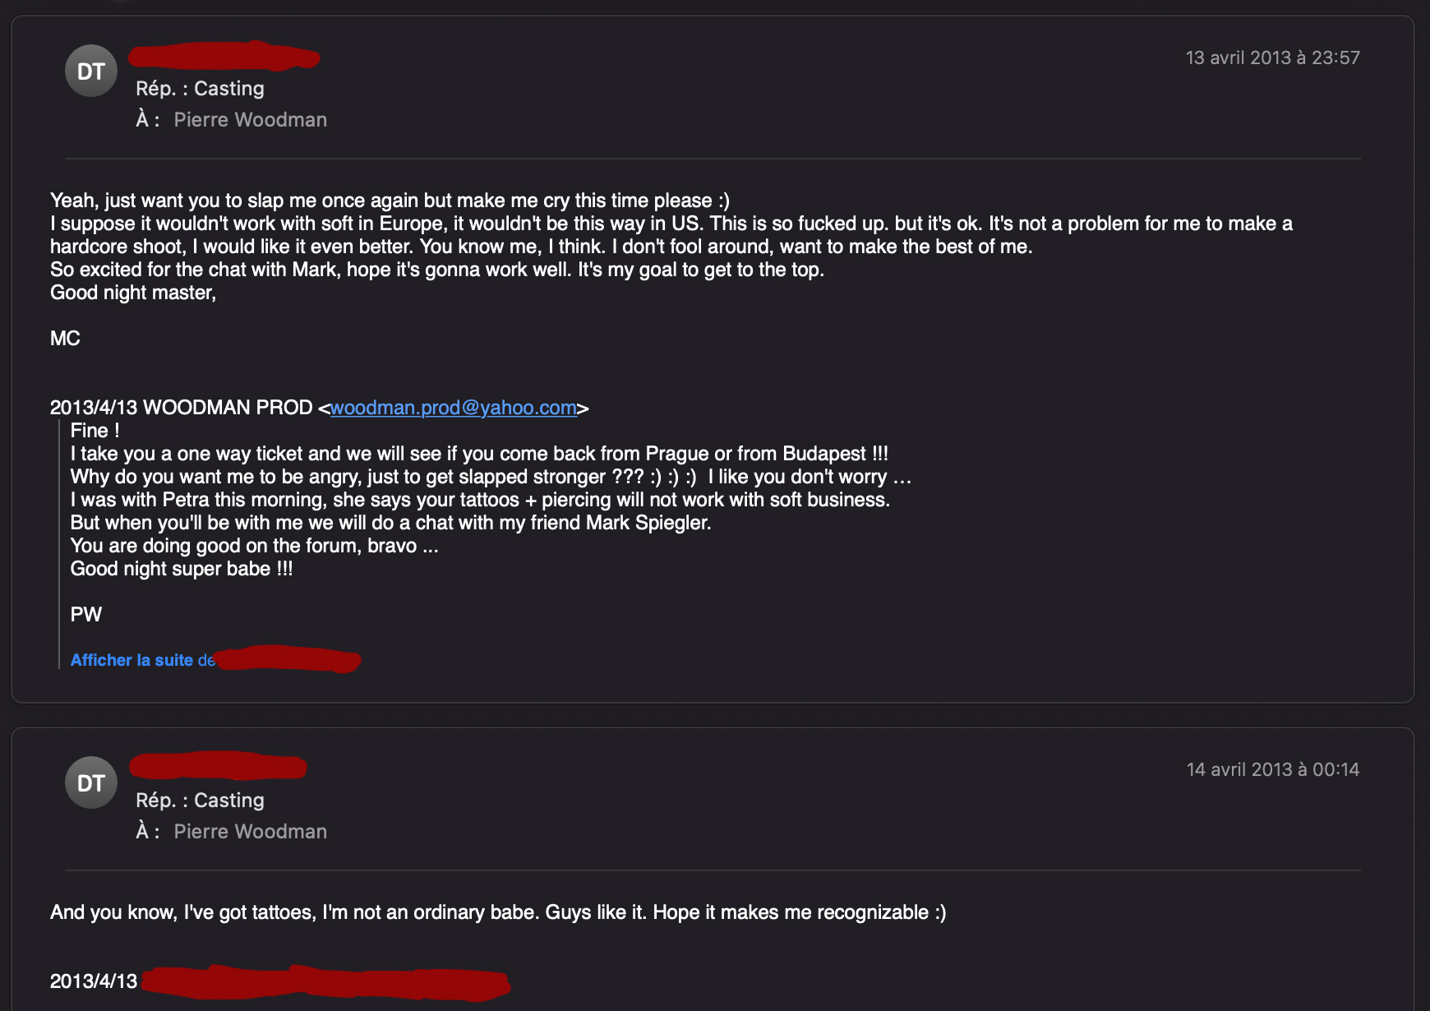Image resolution: width=1430 pixels, height=1011 pixels.
Task: Click the "2013/4/13 WOODMAN PROD" quote header
Action: pos(181,408)
